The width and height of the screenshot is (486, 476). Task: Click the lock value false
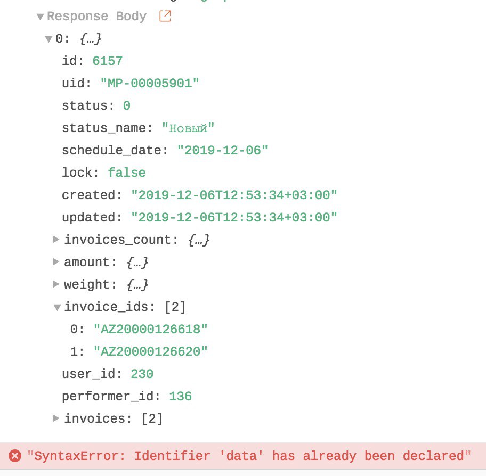point(126,173)
